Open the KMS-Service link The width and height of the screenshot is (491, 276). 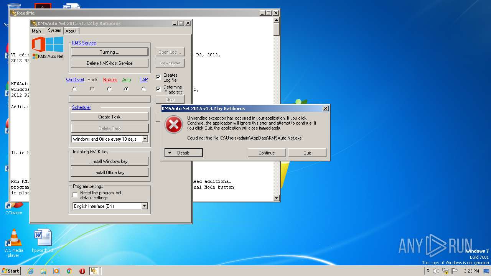click(84, 43)
